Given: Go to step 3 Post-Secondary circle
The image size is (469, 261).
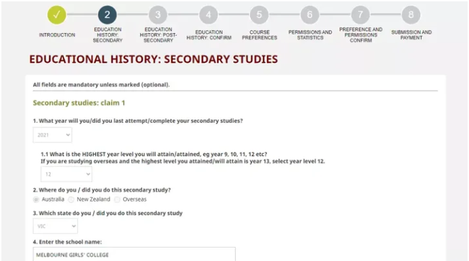Looking at the screenshot, I should (x=158, y=15).
